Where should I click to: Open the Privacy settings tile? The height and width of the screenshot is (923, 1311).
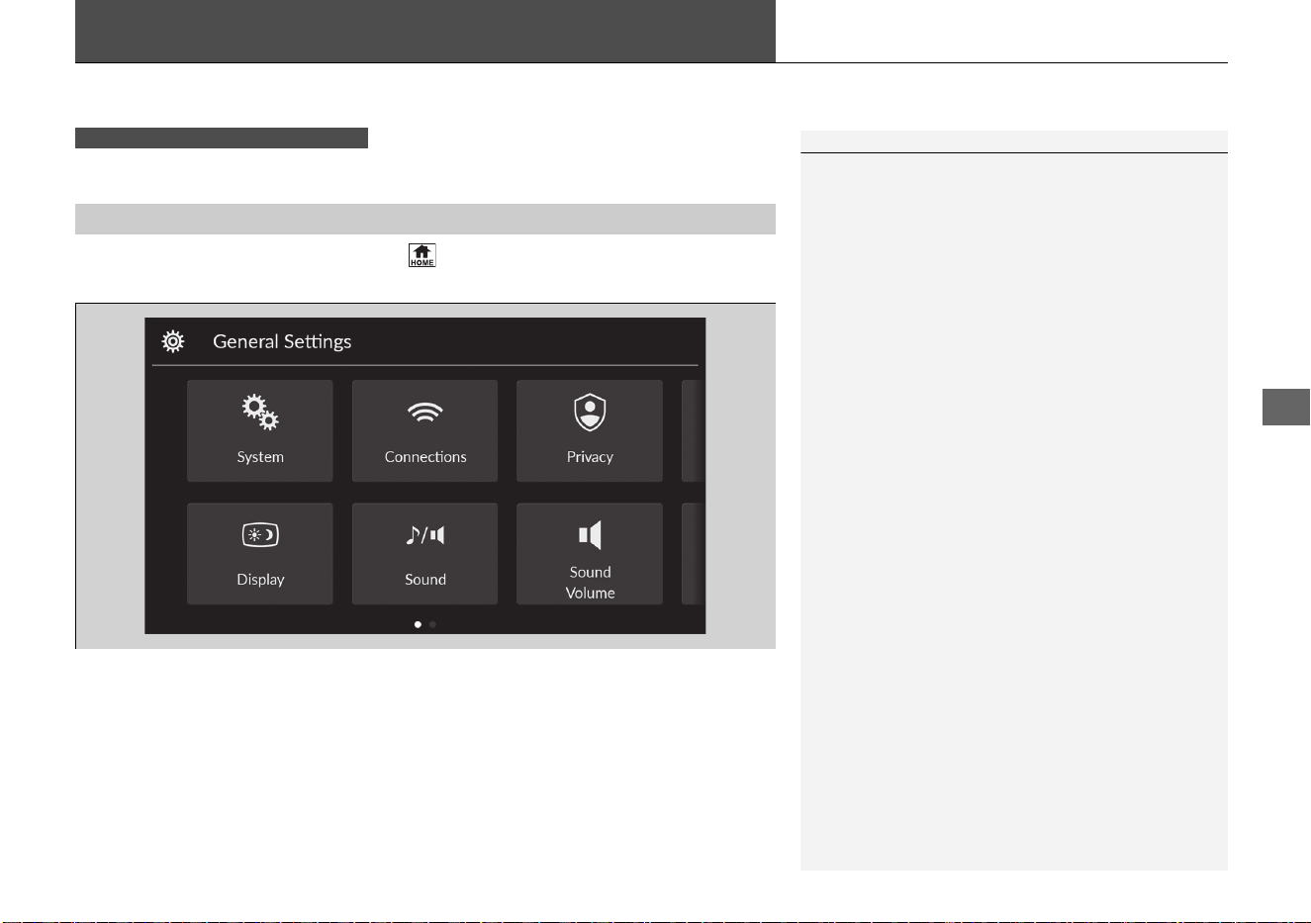pos(590,431)
